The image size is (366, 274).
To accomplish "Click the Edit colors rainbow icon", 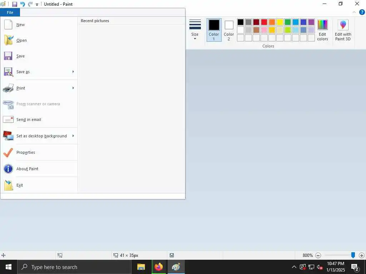I will click(322, 25).
